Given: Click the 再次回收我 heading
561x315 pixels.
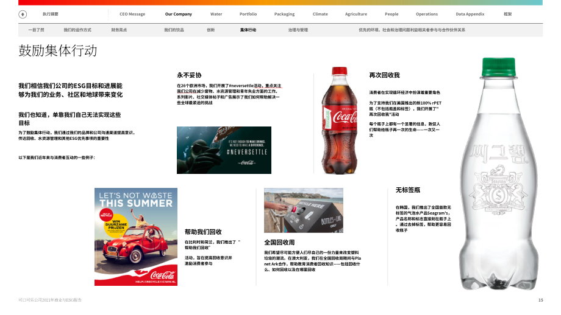Looking at the screenshot, I should [384, 75].
